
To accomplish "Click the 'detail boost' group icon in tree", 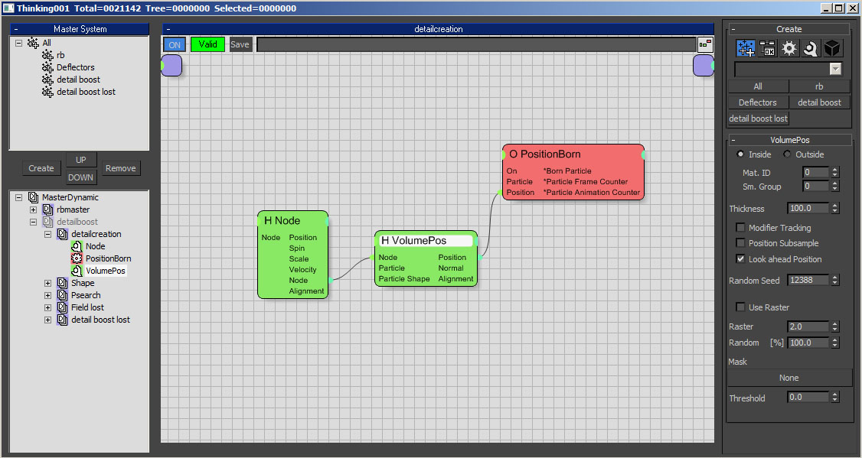I will click(47, 80).
